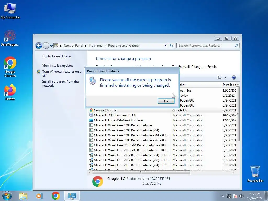The height and width of the screenshot is (201, 268).
Task: Show hidden system tray icons
Action: coord(222,196)
